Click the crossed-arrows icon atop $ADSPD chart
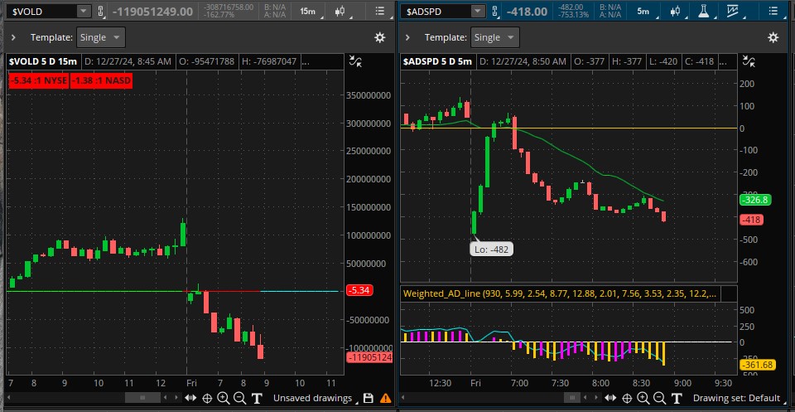The width and height of the screenshot is (795, 412). 749,62
